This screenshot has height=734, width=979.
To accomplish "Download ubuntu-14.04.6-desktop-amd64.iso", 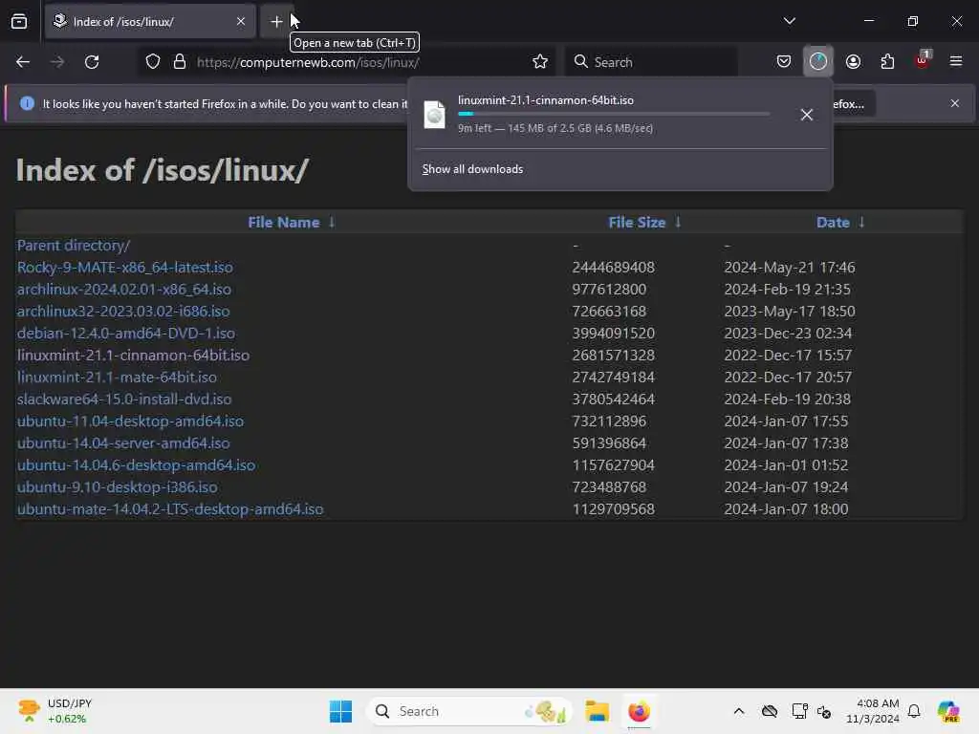I will pyautogui.click(x=136, y=465).
